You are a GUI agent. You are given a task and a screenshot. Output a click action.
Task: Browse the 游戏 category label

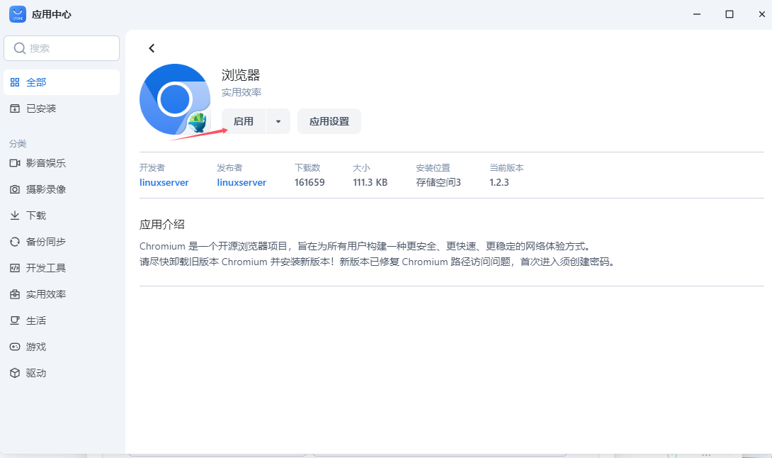coord(36,347)
